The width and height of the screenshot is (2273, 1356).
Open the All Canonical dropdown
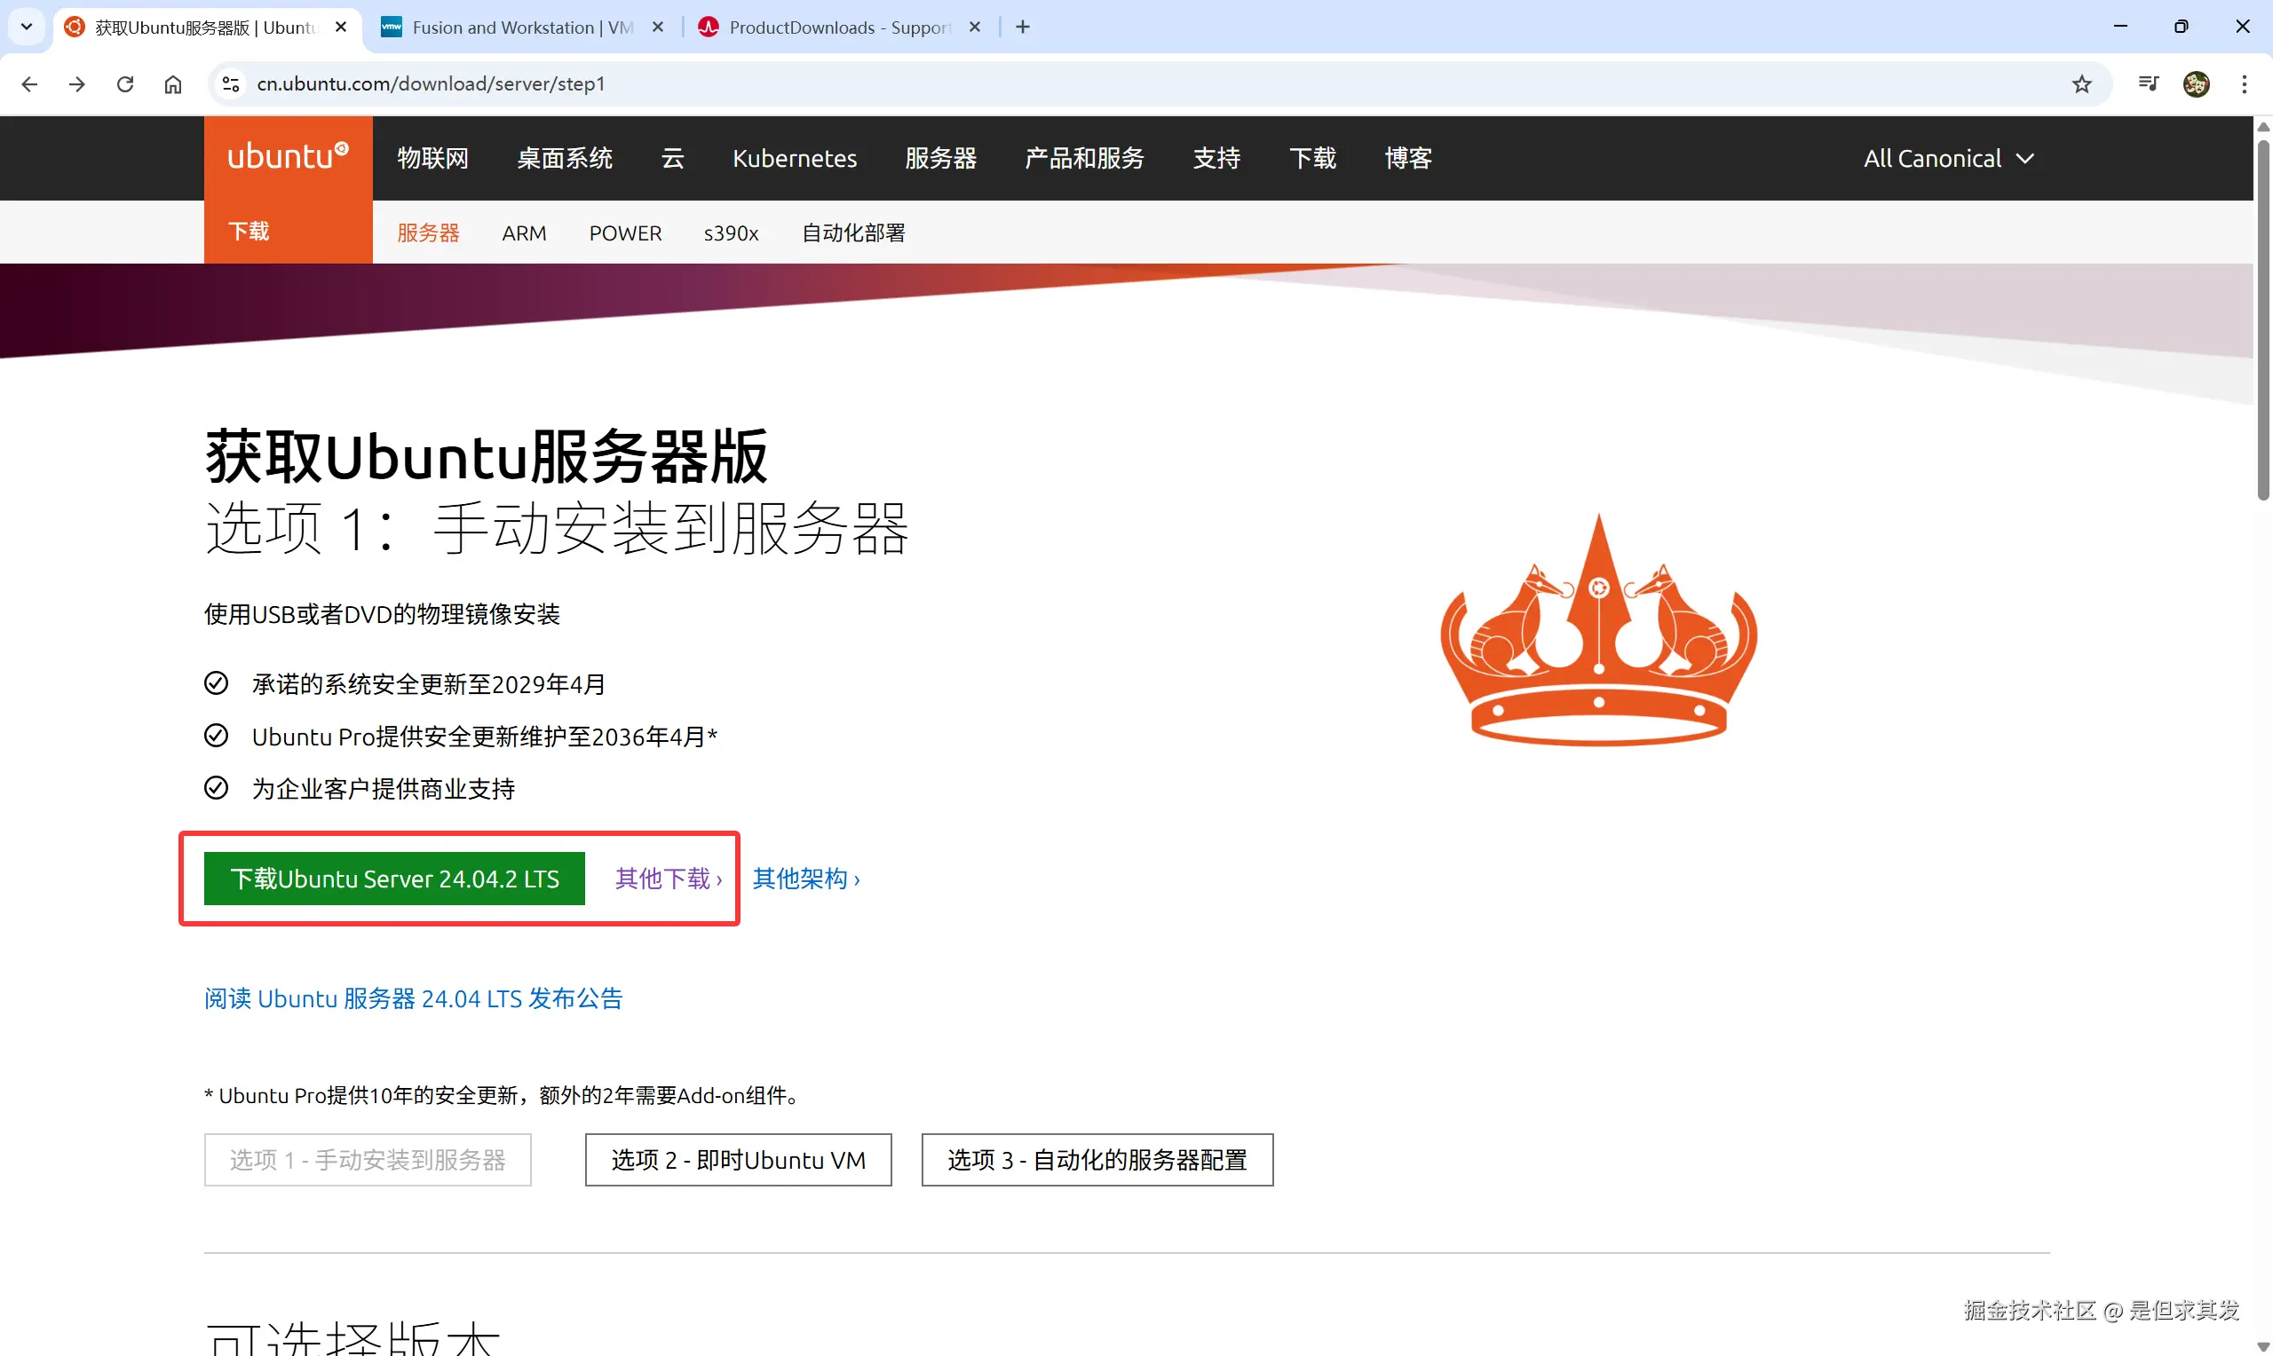coord(1948,157)
